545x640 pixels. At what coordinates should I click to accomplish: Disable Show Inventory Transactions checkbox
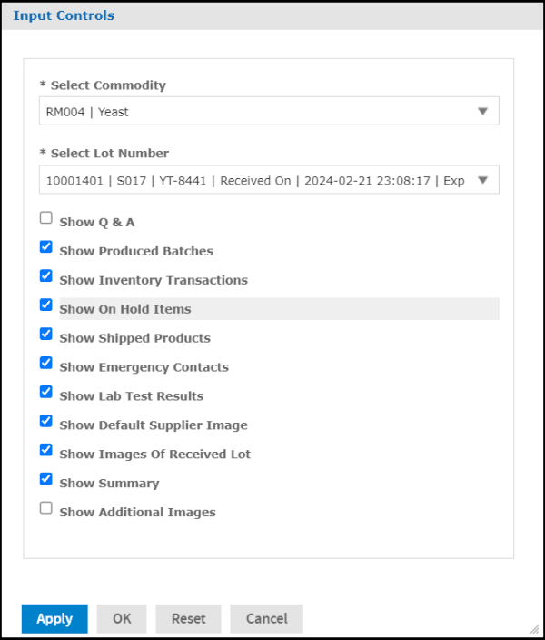pyautogui.click(x=46, y=276)
